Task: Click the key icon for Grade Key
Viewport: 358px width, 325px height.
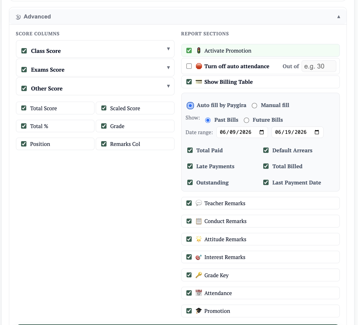Action: (199, 275)
